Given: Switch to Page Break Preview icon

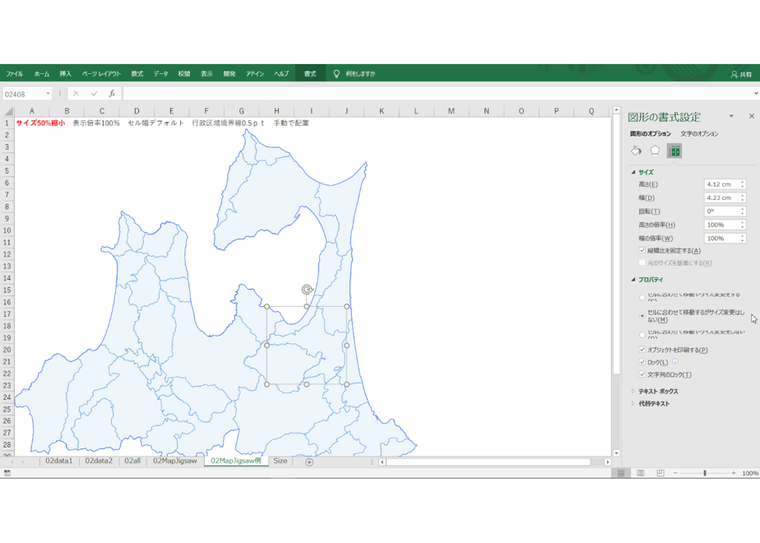Looking at the screenshot, I should [660, 473].
